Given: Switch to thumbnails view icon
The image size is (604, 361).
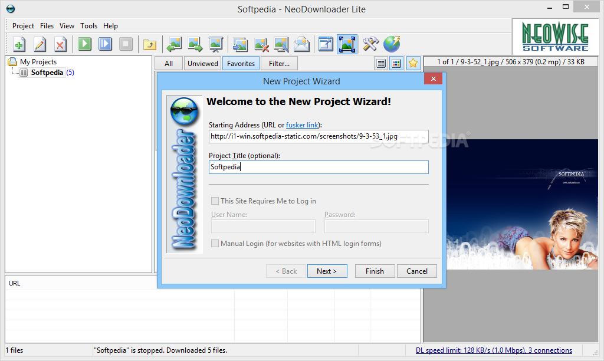Looking at the screenshot, I should [396, 63].
